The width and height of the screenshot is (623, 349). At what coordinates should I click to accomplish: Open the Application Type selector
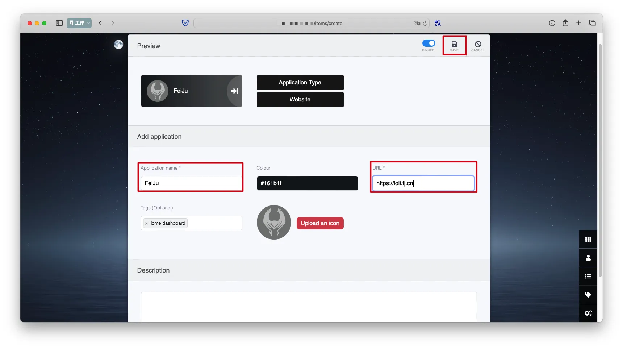(300, 83)
